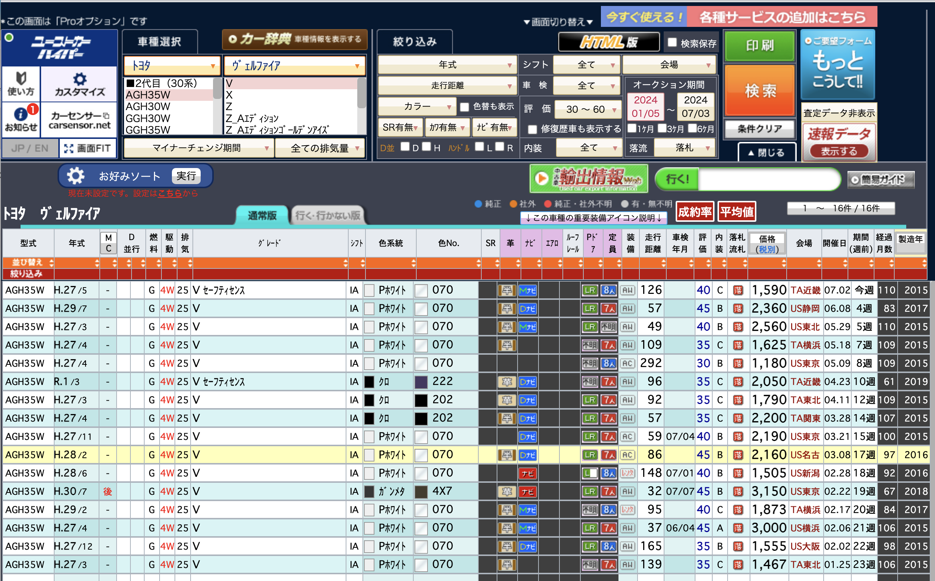Click the 平均値 button
This screenshot has width=935, height=581.
[x=737, y=212]
